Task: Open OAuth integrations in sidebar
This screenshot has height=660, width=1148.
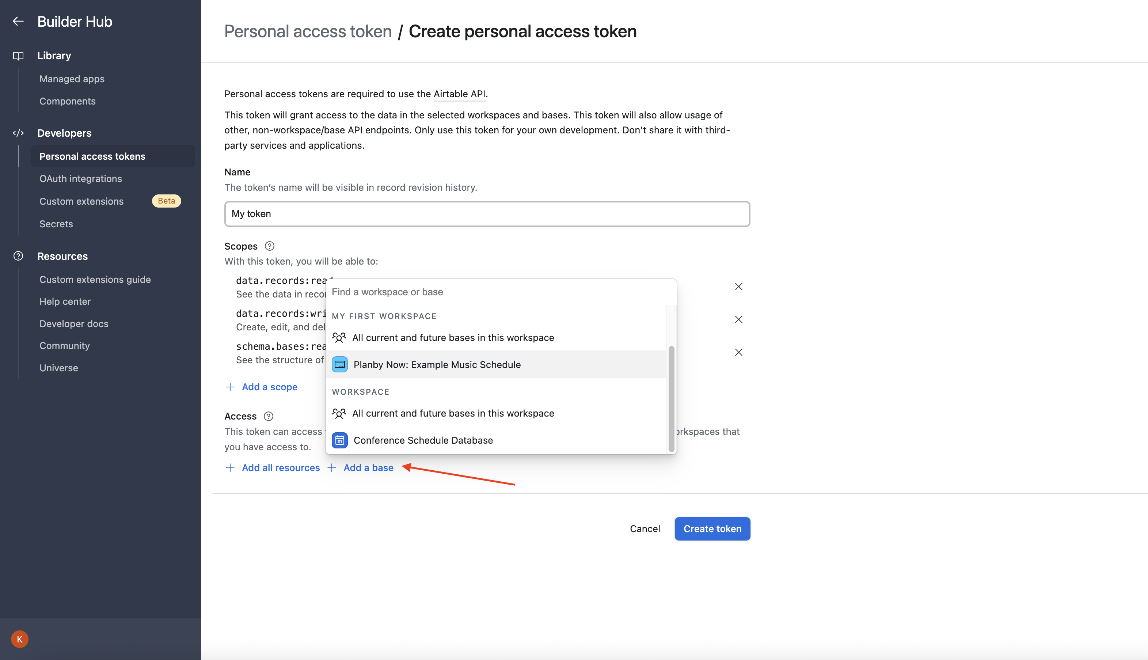Action: 81,179
